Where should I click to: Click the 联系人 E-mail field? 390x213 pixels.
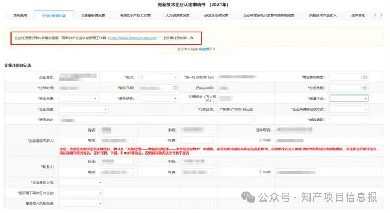coord(296,172)
